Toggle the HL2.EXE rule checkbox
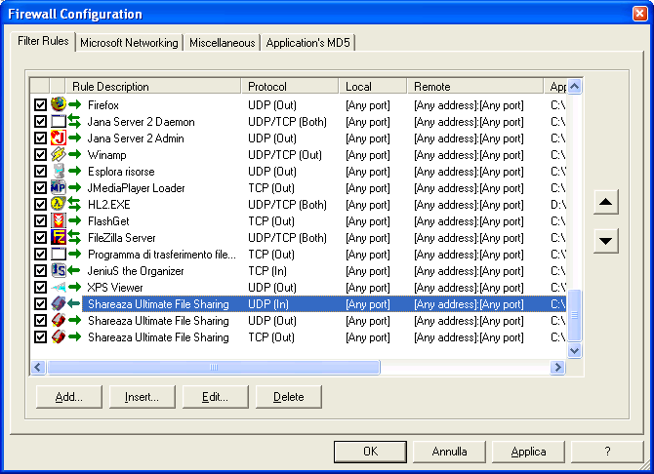Image resolution: width=654 pixels, height=474 pixels. tap(40, 204)
